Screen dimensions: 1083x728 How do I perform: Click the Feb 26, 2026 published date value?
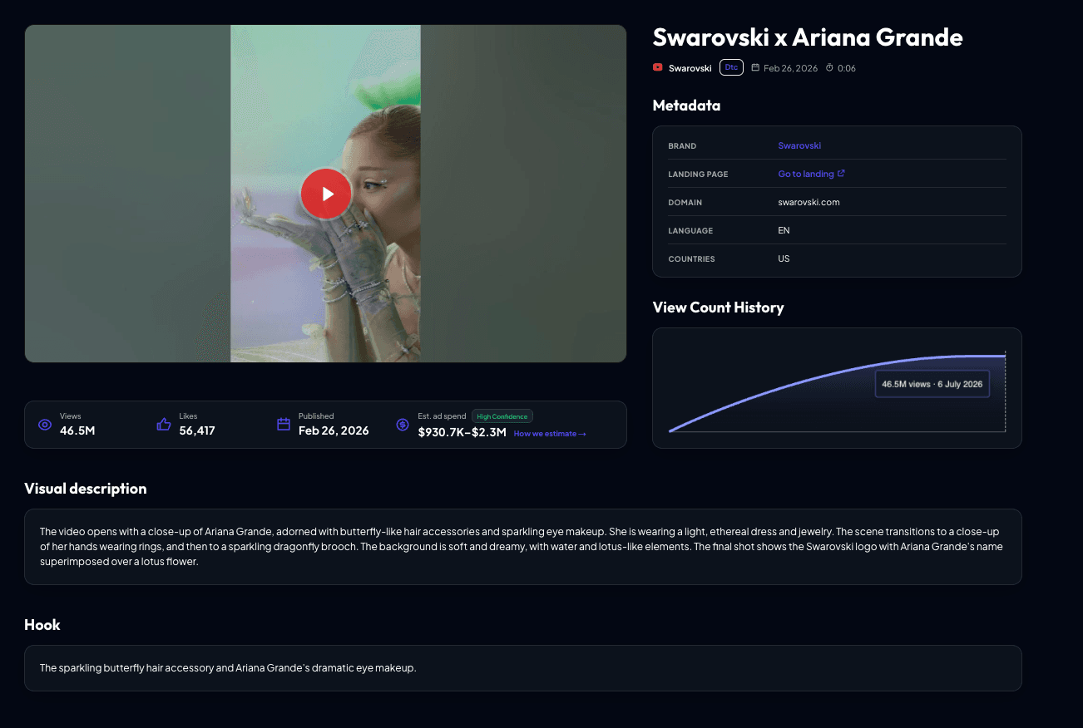click(334, 430)
